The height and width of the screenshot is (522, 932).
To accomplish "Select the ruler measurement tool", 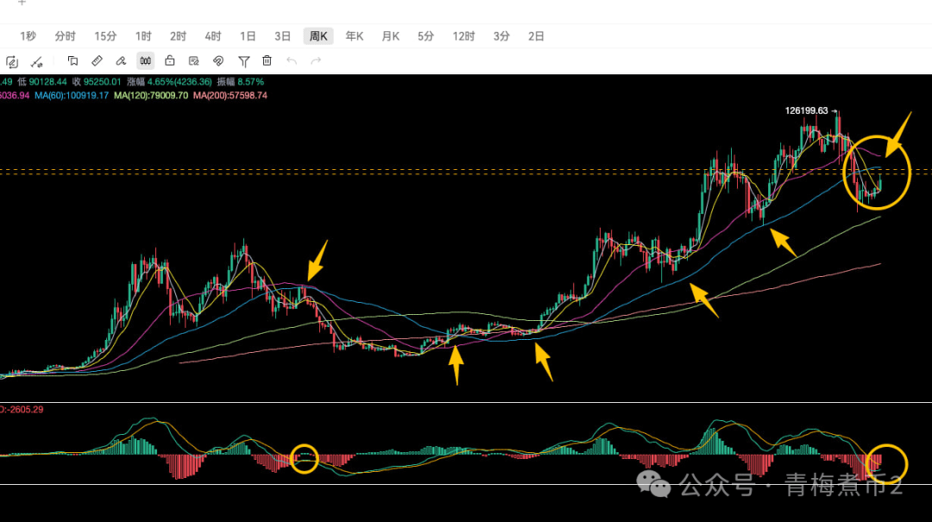I will pyautogui.click(x=97, y=60).
